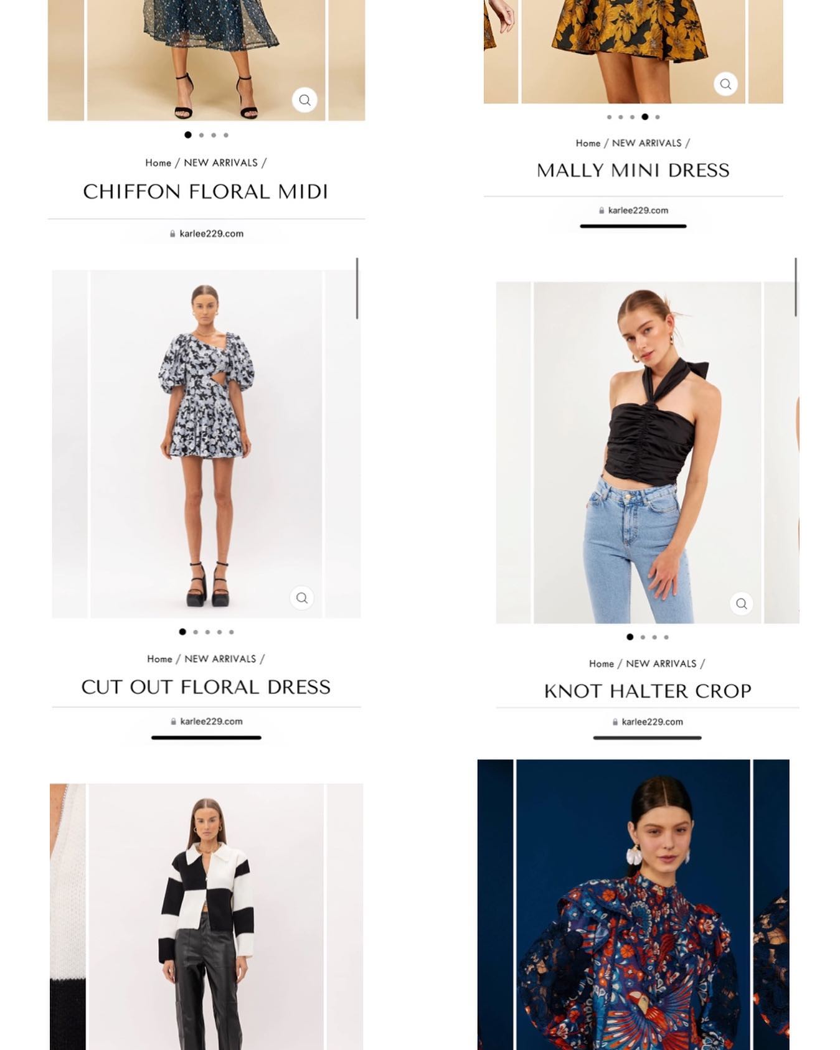Click the lock icon beside karlee229.com under Chiffon Floral Midi
840x1050 pixels.
pyautogui.click(x=172, y=234)
